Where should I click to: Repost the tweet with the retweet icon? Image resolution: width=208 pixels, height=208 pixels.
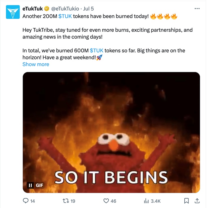pos(66,201)
